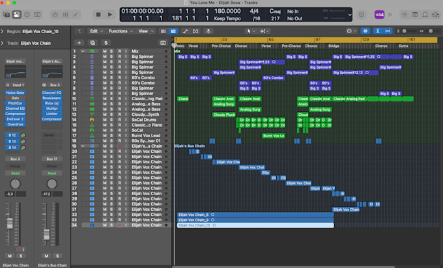Click the B 12 send slot
Screen dimensions: 443x268
pyautogui.click(x=12, y=135)
